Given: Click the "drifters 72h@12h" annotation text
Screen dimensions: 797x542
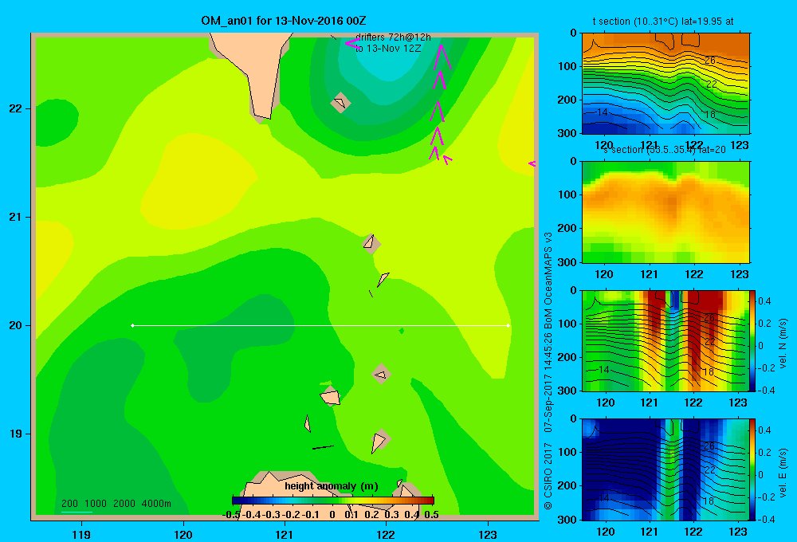Looking at the screenshot, I should click(x=393, y=37).
